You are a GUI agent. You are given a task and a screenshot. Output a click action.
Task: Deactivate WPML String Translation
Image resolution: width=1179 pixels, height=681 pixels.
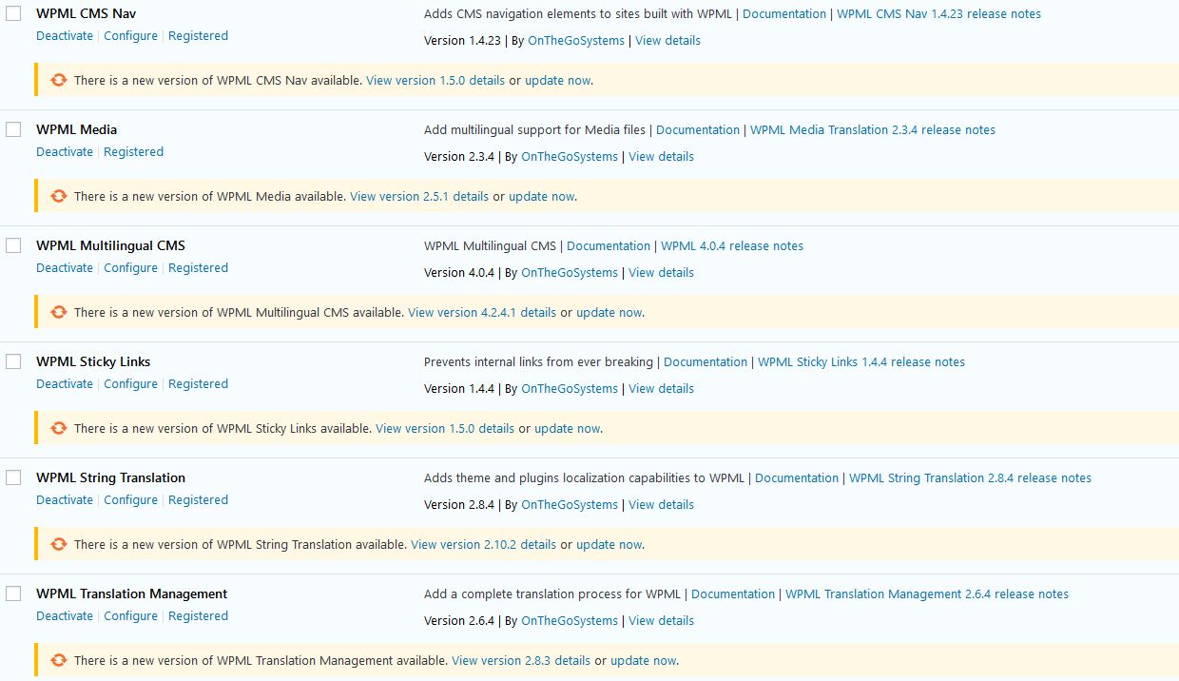point(65,500)
